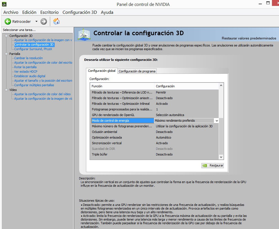Collapse the Vídeo tree node
Image resolution: width=279 pixels, height=229 pixels.
6,90
